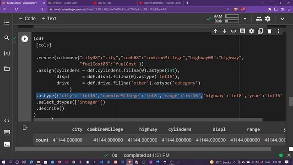This screenshot has height=165, width=293.
Task: Open the cell editor settings gear
Action: 251,31
